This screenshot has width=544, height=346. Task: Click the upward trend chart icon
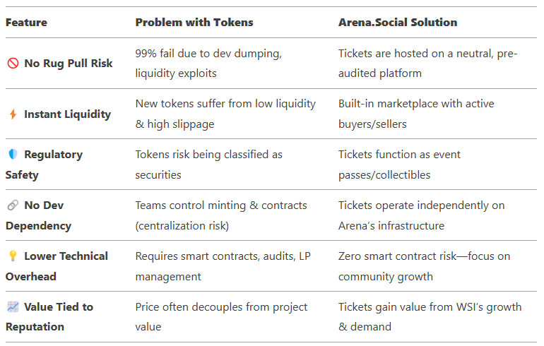pyautogui.click(x=13, y=306)
